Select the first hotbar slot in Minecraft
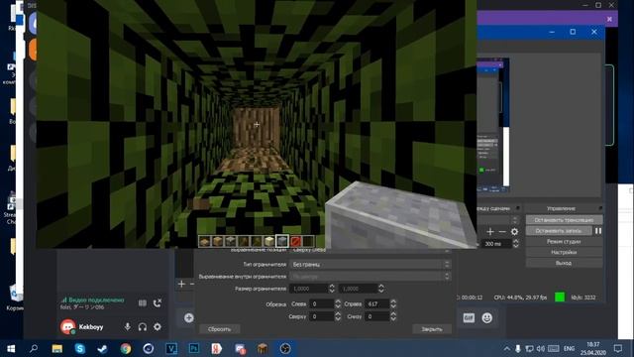Image resolution: width=634 pixels, height=357 pixels. pos(205,241)
